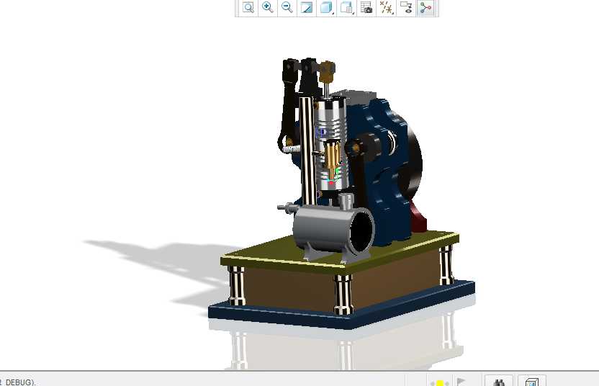
Task: Click the selection filter cube icon
Action: (x=532, y=382)
